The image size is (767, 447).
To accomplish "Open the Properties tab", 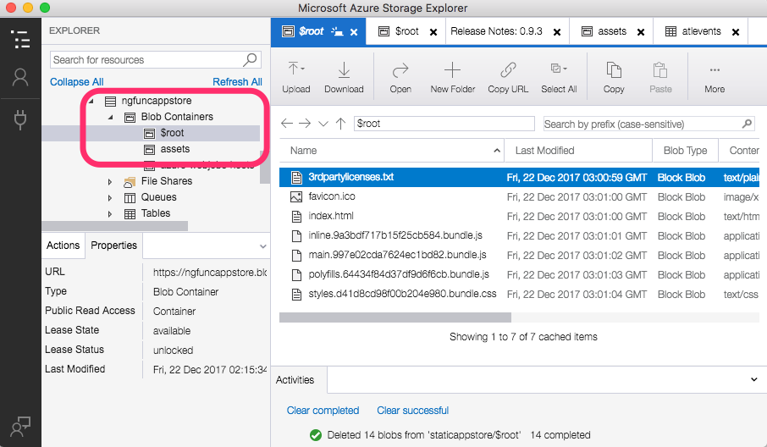I will coord(114,246).
